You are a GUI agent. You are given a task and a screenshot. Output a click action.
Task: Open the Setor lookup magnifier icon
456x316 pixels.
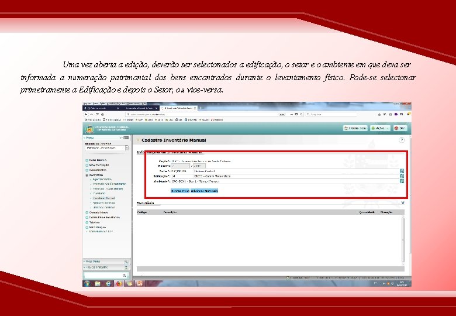(402, 171)
